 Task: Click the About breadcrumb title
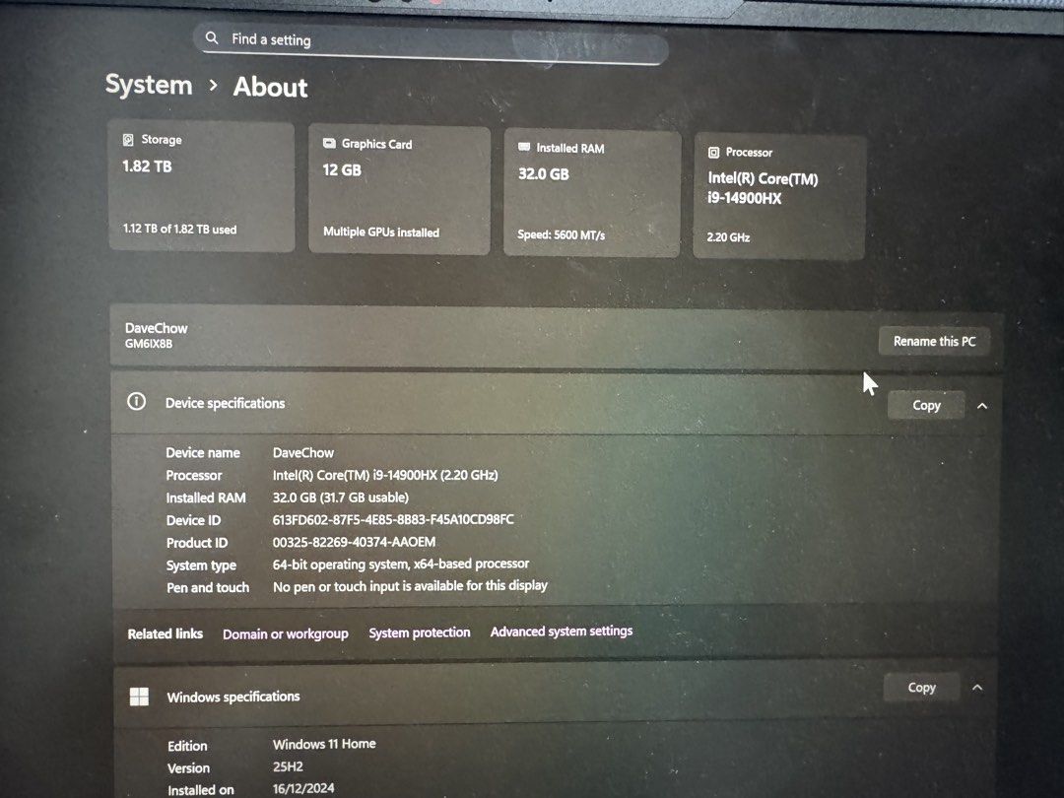click(270, 88)
